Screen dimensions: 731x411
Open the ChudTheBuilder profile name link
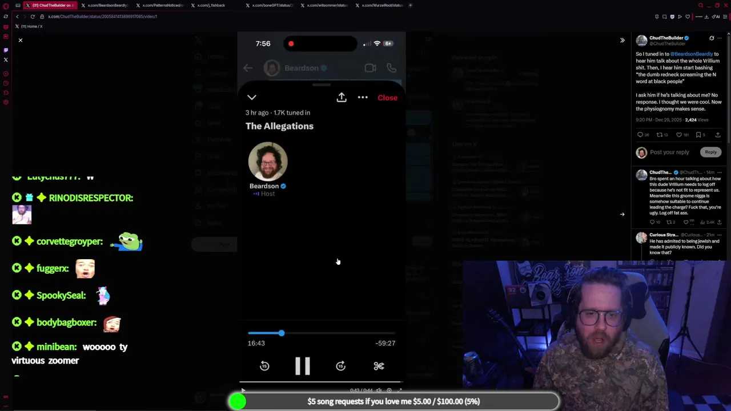[x=666, y=38]
